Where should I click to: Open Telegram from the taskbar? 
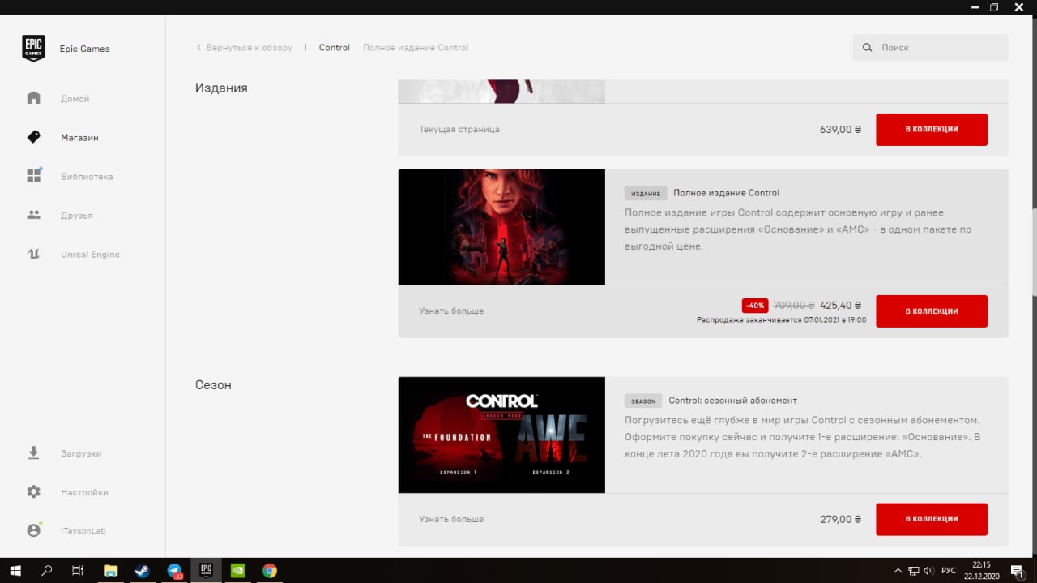174,570
